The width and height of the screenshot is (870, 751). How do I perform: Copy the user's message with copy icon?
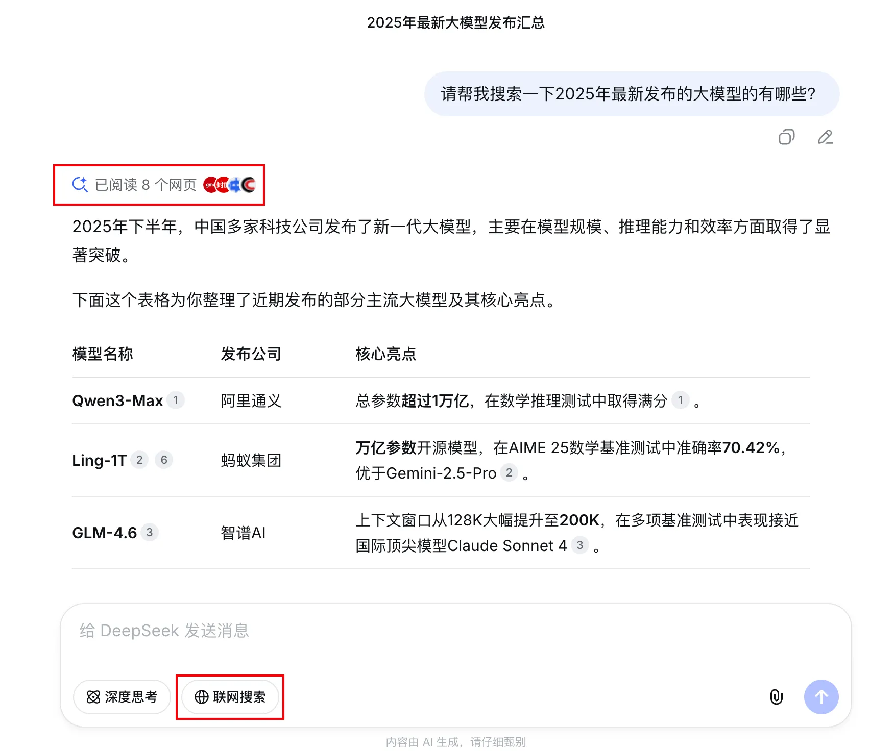pos(786,137)
